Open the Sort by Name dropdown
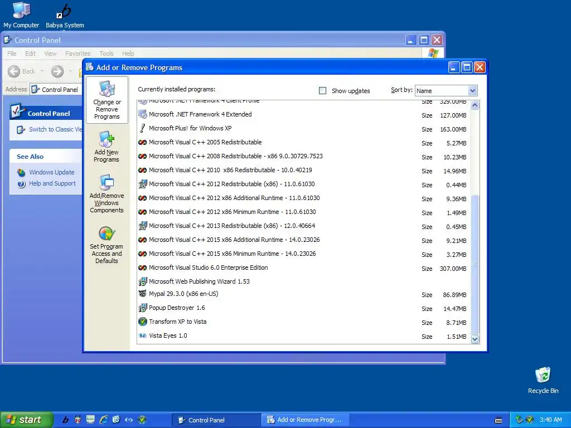 click(x=472, y=91)
